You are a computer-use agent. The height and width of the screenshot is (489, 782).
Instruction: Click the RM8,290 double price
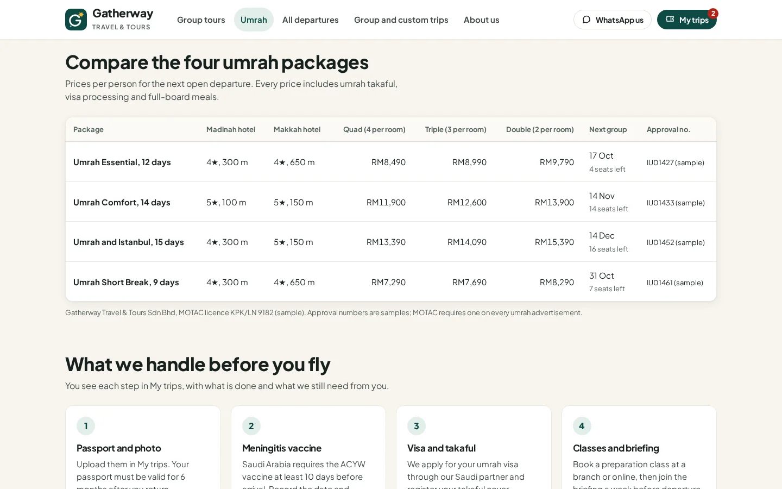557,282
